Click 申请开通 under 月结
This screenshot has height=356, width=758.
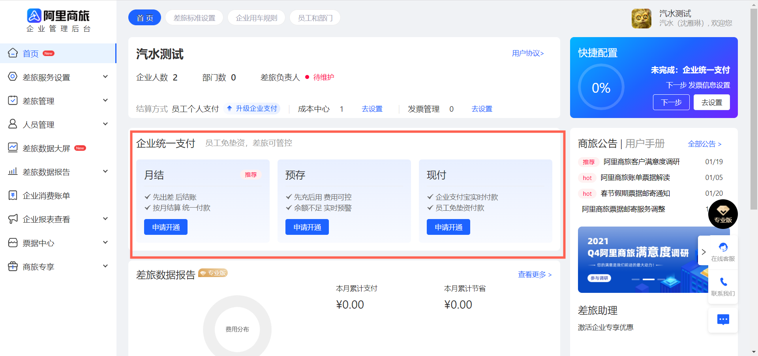pos(166,227)
